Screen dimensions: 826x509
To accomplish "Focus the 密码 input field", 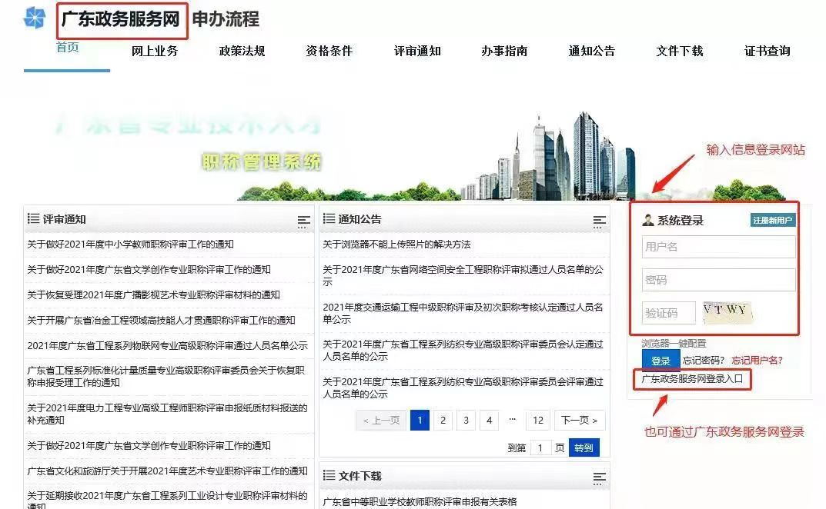I will [718, 280].
